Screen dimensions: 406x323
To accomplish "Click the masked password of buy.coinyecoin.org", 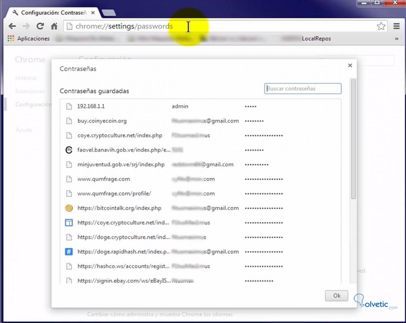I will coord(254,121).
